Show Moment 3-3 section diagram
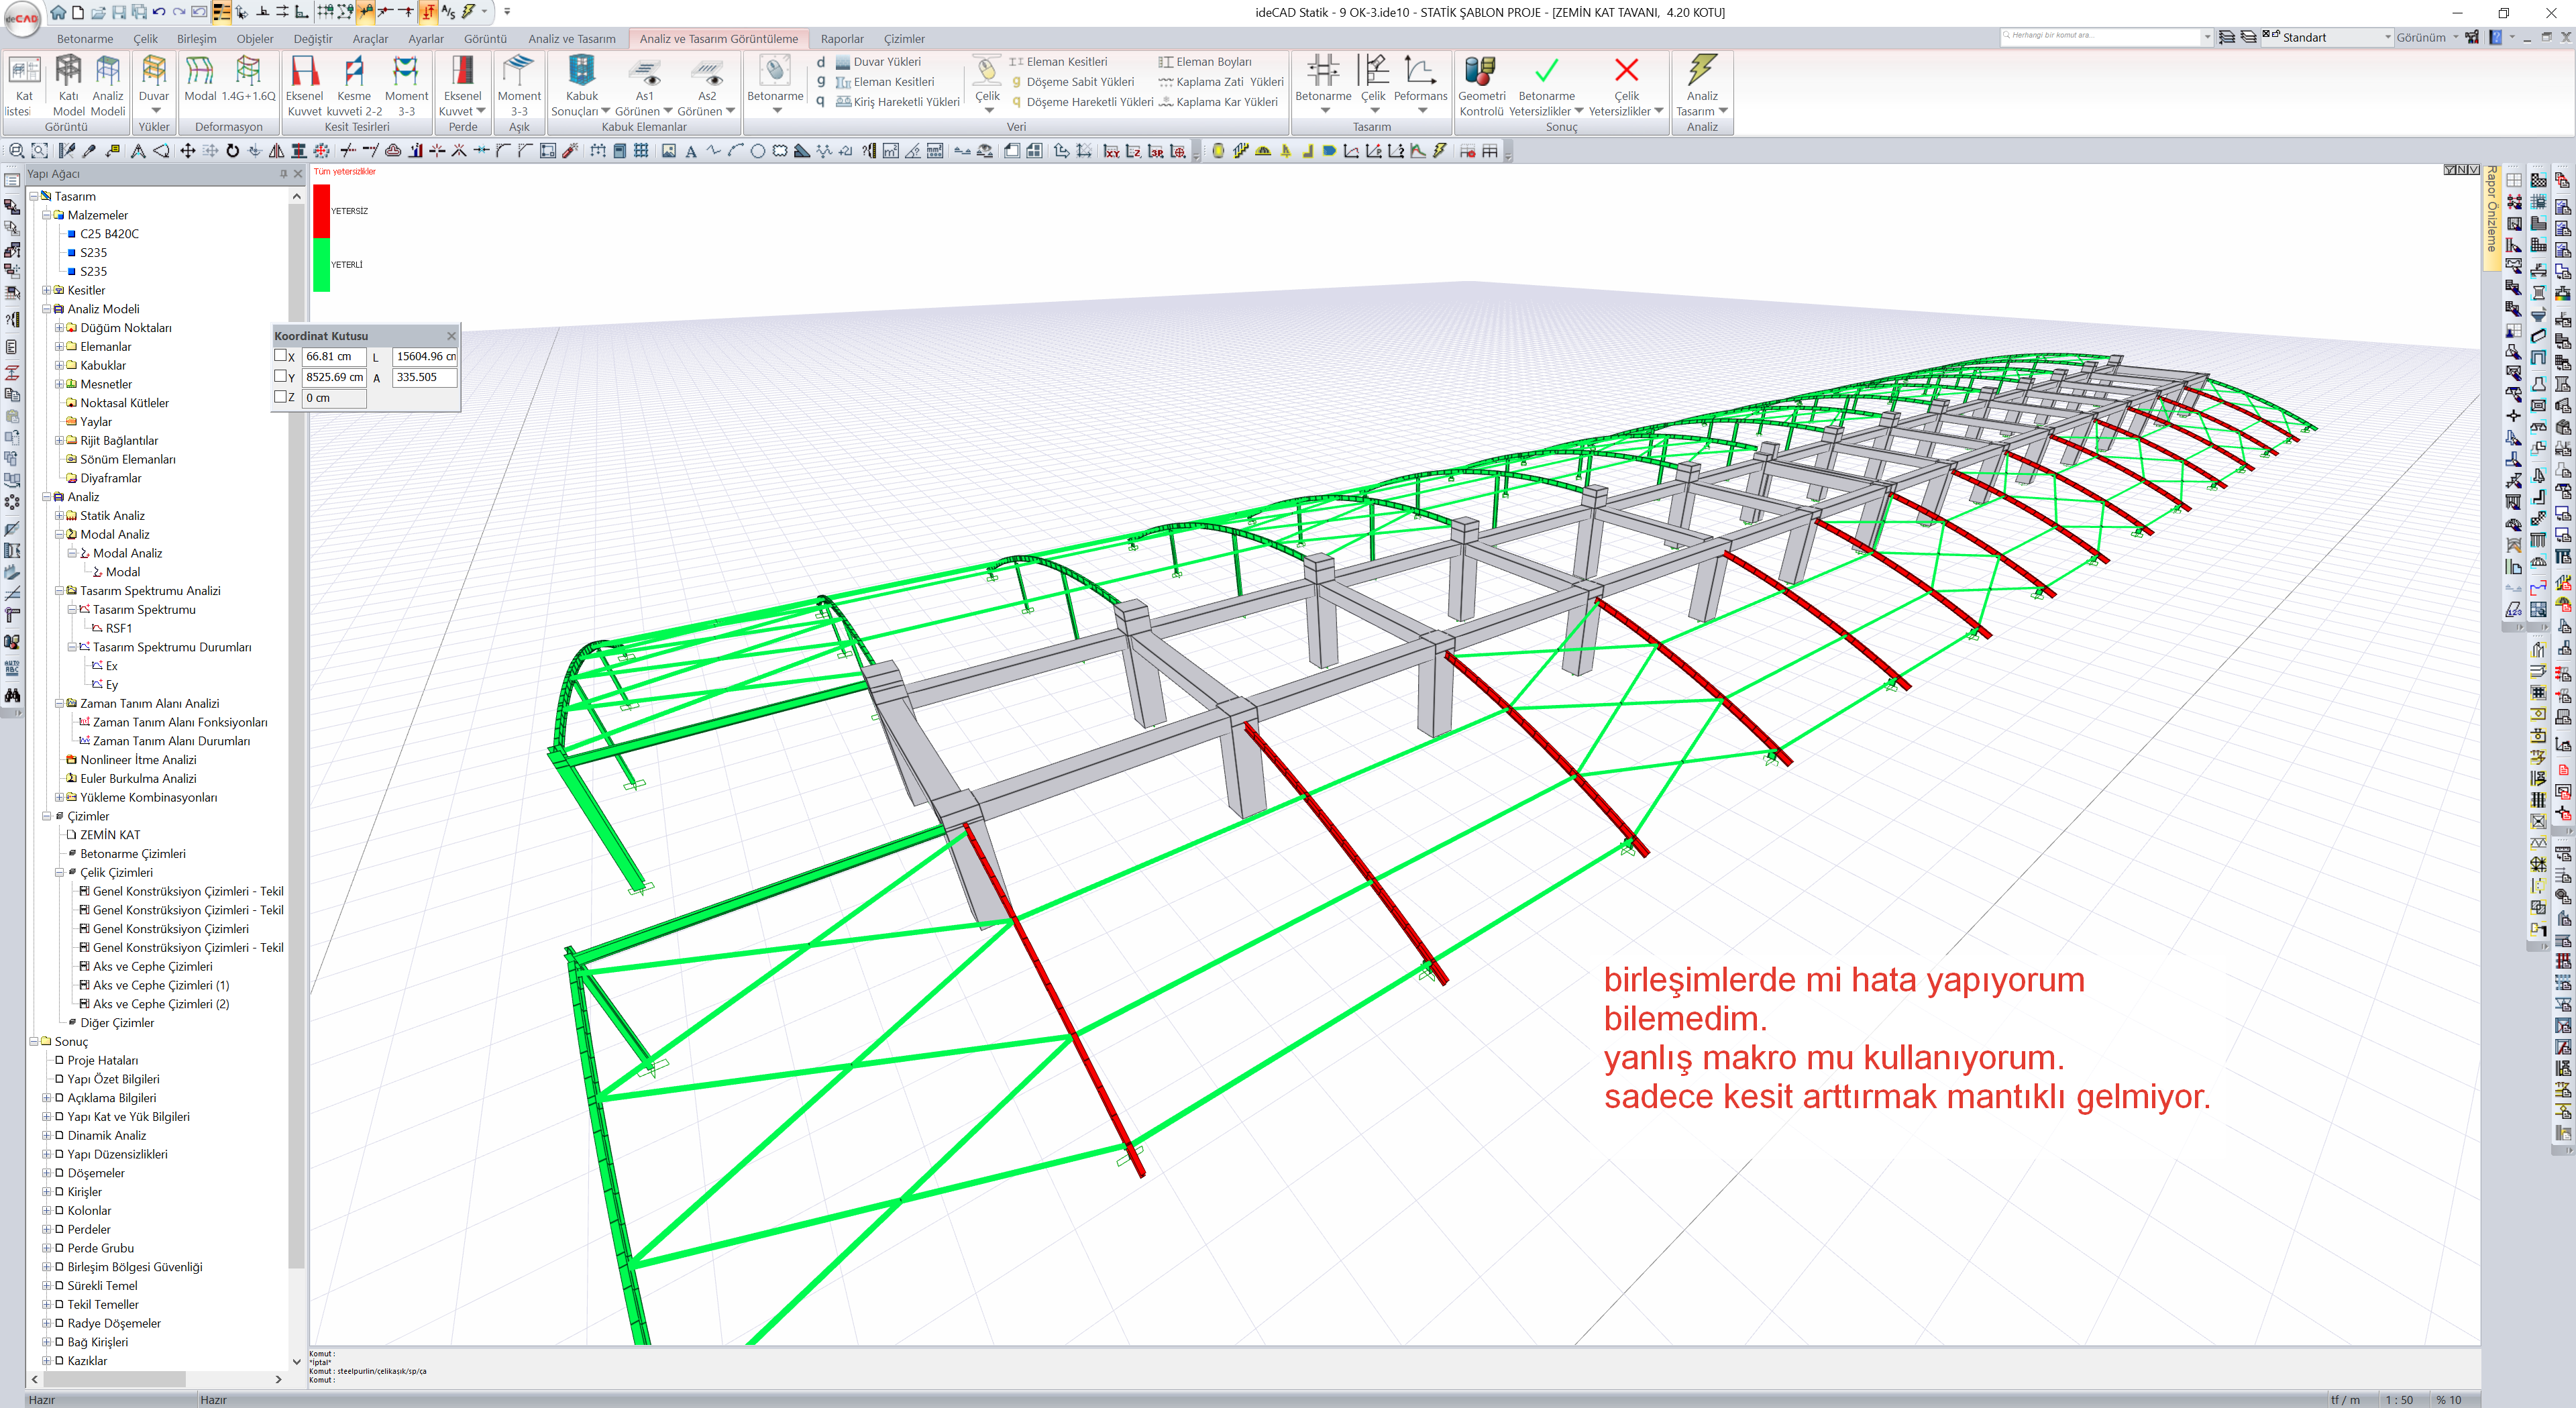 coord(406,85)
